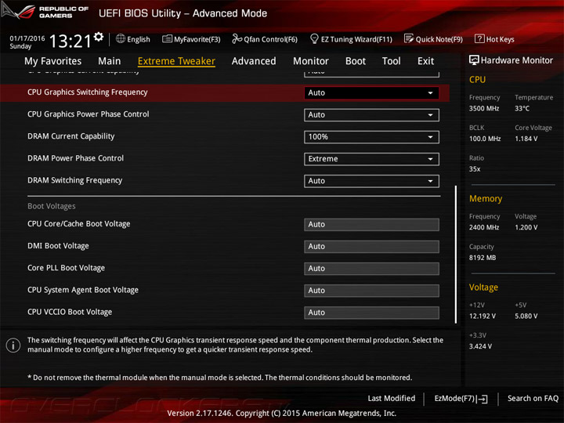This screenshot has height=423, width=564.
Task: Switch to the Boot tab
Action: pyautogui.click(x=356, y=61)
